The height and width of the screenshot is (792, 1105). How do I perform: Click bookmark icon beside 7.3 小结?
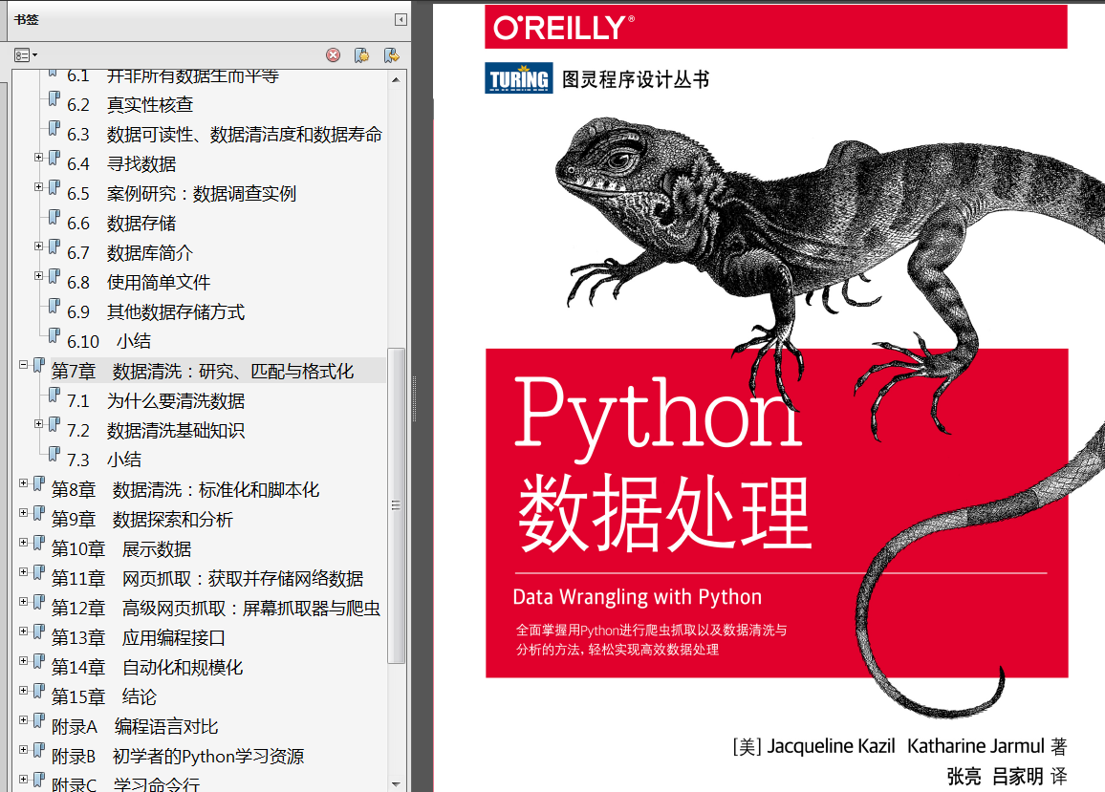[x=54, y=455]
